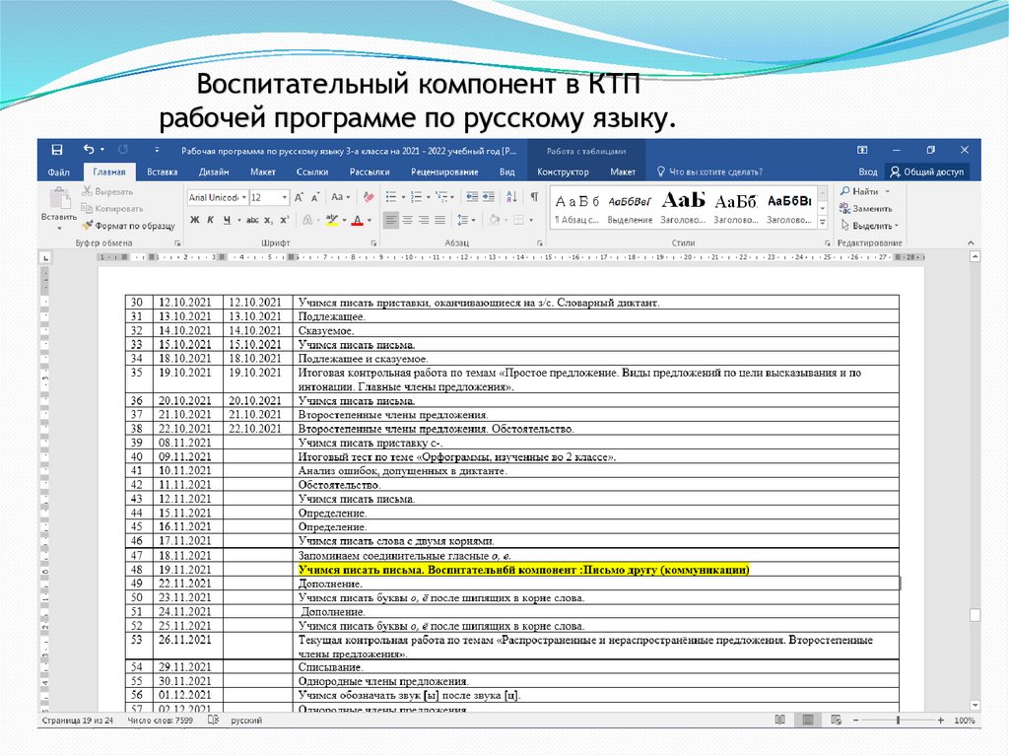The width and height of the screenshot is (1009, 756).
Task: Open the font size 12 dropdown
Action: coord(269,197)
